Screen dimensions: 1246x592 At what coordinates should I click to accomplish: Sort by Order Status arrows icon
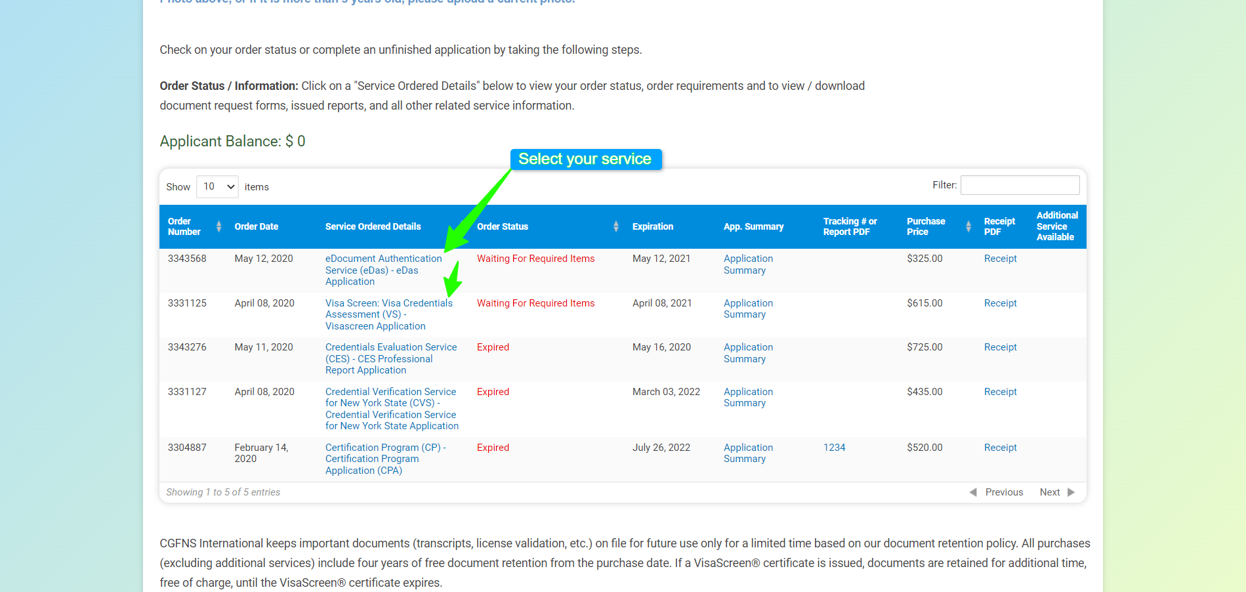tap(615, 226)
